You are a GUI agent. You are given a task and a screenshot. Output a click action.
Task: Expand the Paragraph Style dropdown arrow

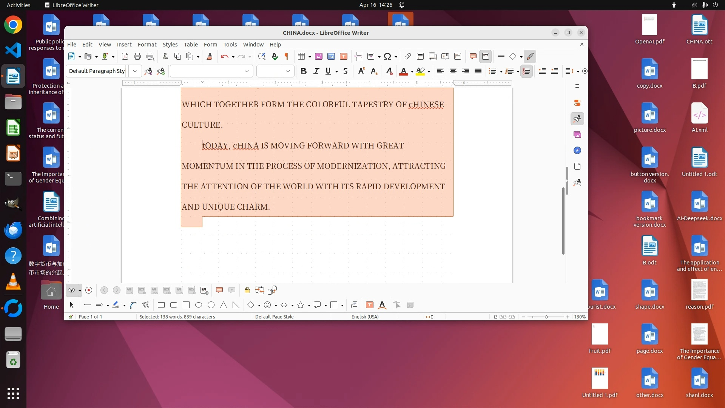(135, 71)
